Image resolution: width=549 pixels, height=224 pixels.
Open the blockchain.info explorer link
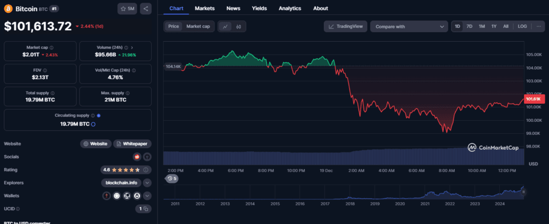pos(122,183)
